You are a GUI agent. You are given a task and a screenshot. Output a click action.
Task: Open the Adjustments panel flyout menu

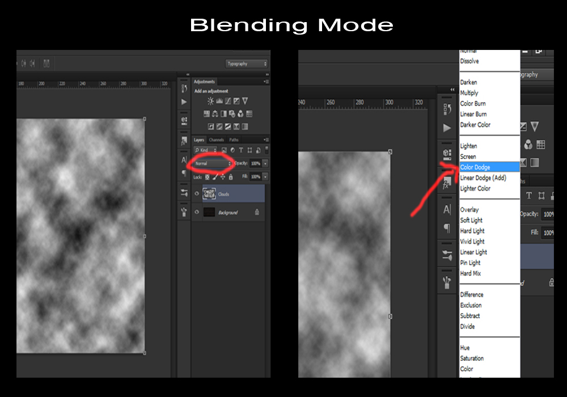(x=266, y=82)
